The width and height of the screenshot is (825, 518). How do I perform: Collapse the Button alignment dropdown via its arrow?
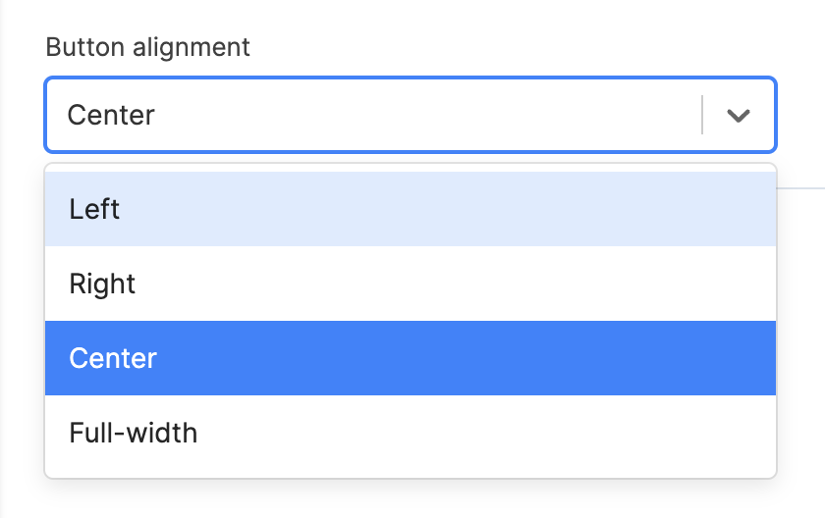pyautogui.click(x=739, y=116)
